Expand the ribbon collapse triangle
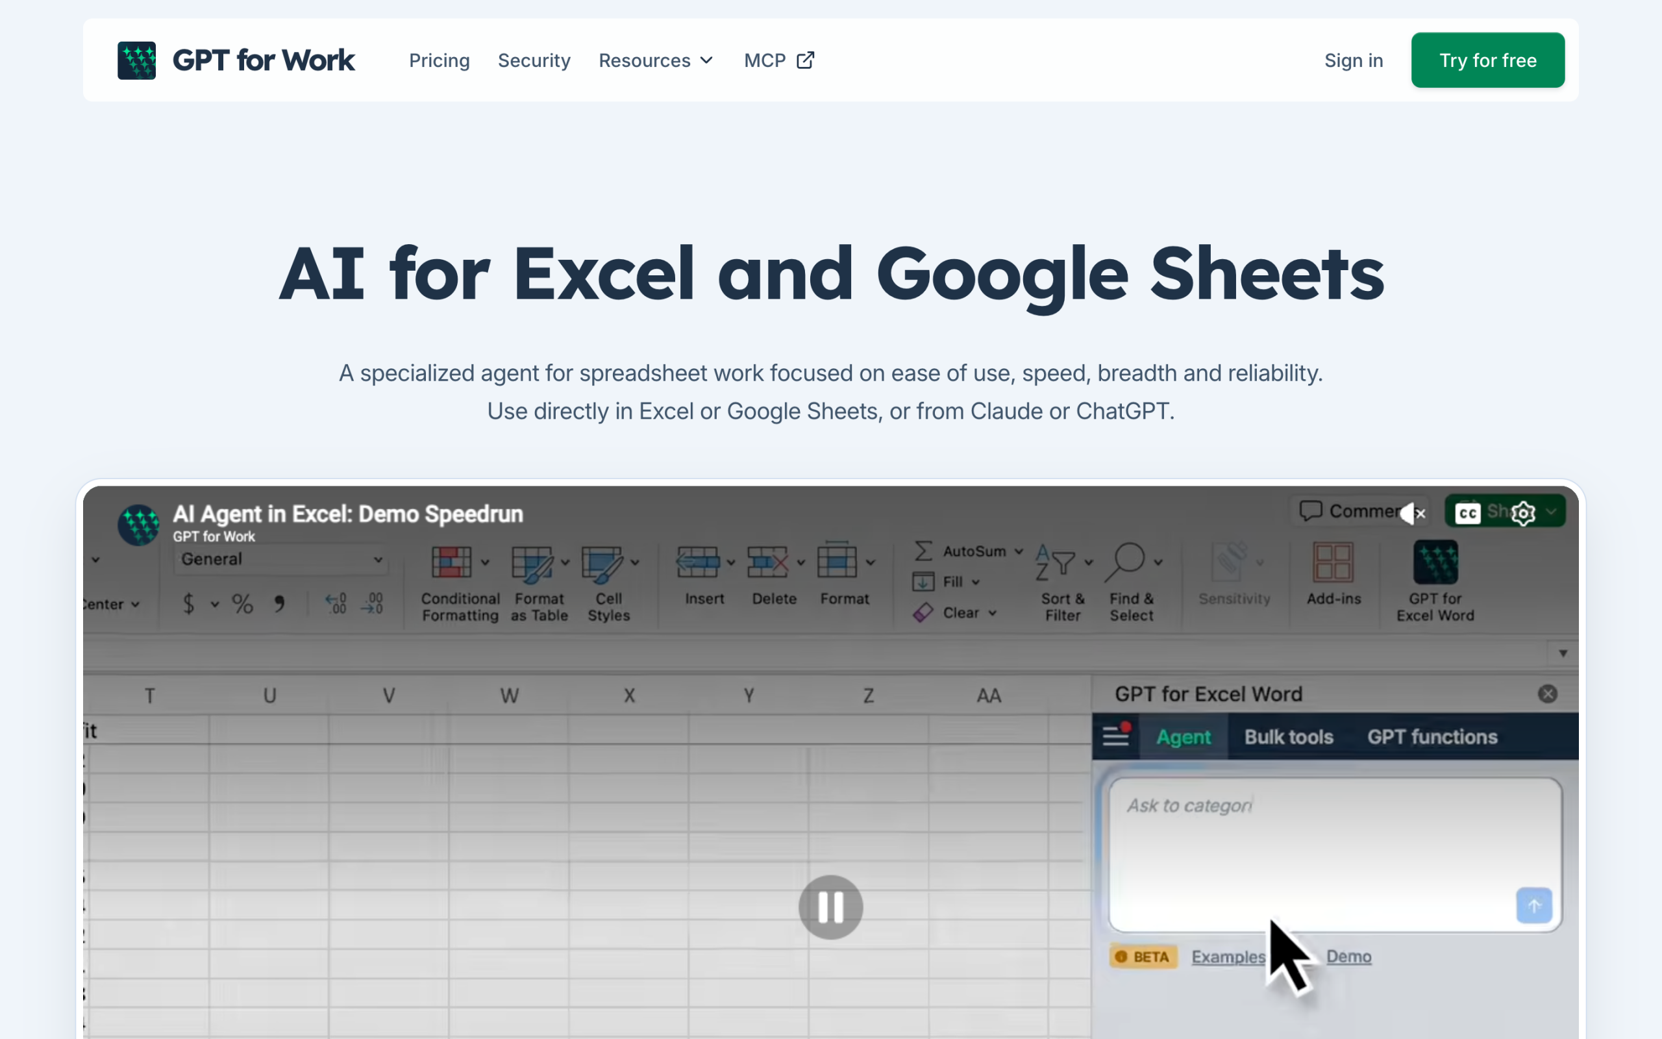 tap(1563, 653)
